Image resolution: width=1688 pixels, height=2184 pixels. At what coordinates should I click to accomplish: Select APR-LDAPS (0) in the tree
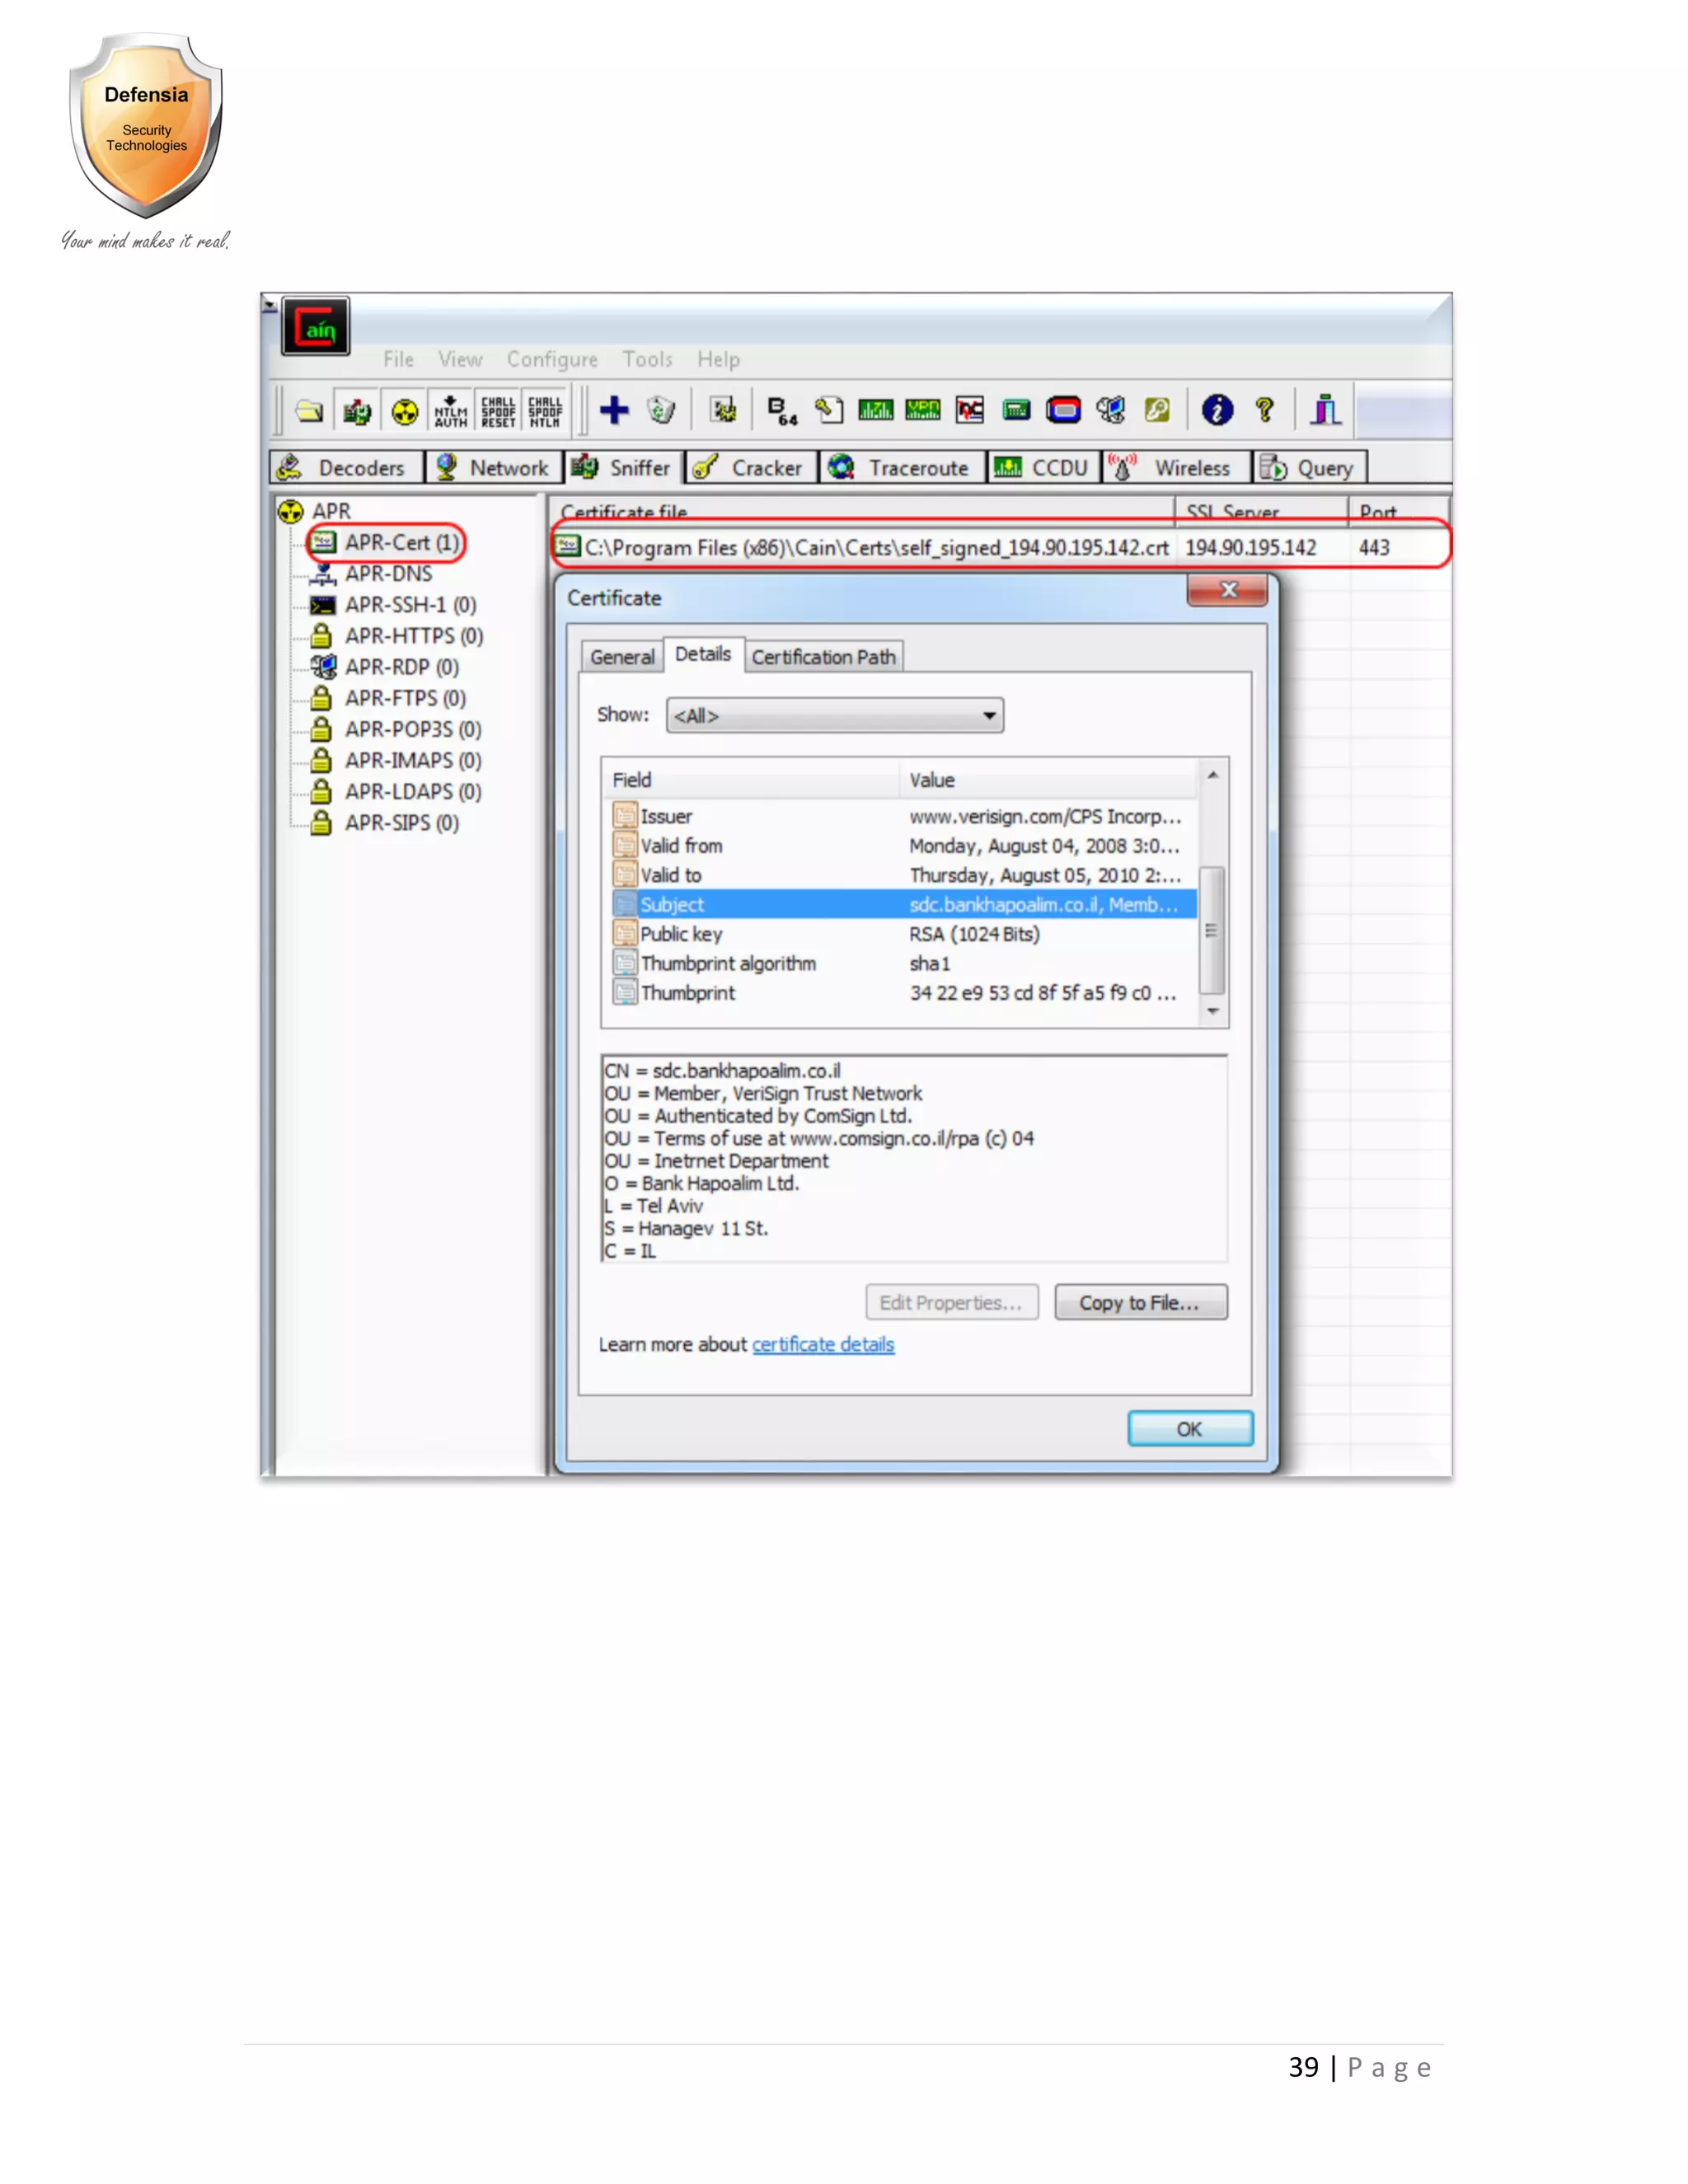413,790
